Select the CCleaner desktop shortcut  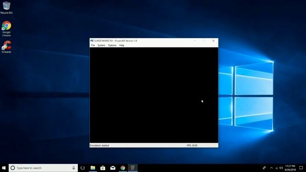tap(6, 47)
